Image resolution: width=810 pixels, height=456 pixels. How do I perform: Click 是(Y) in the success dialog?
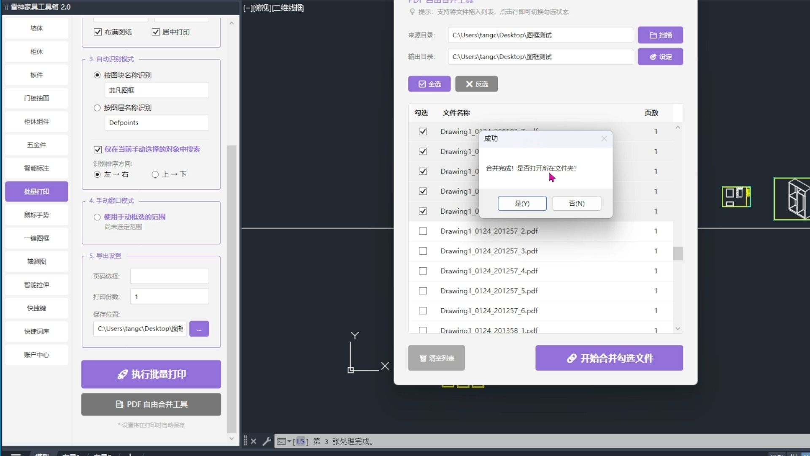click(x=522, y=204)
